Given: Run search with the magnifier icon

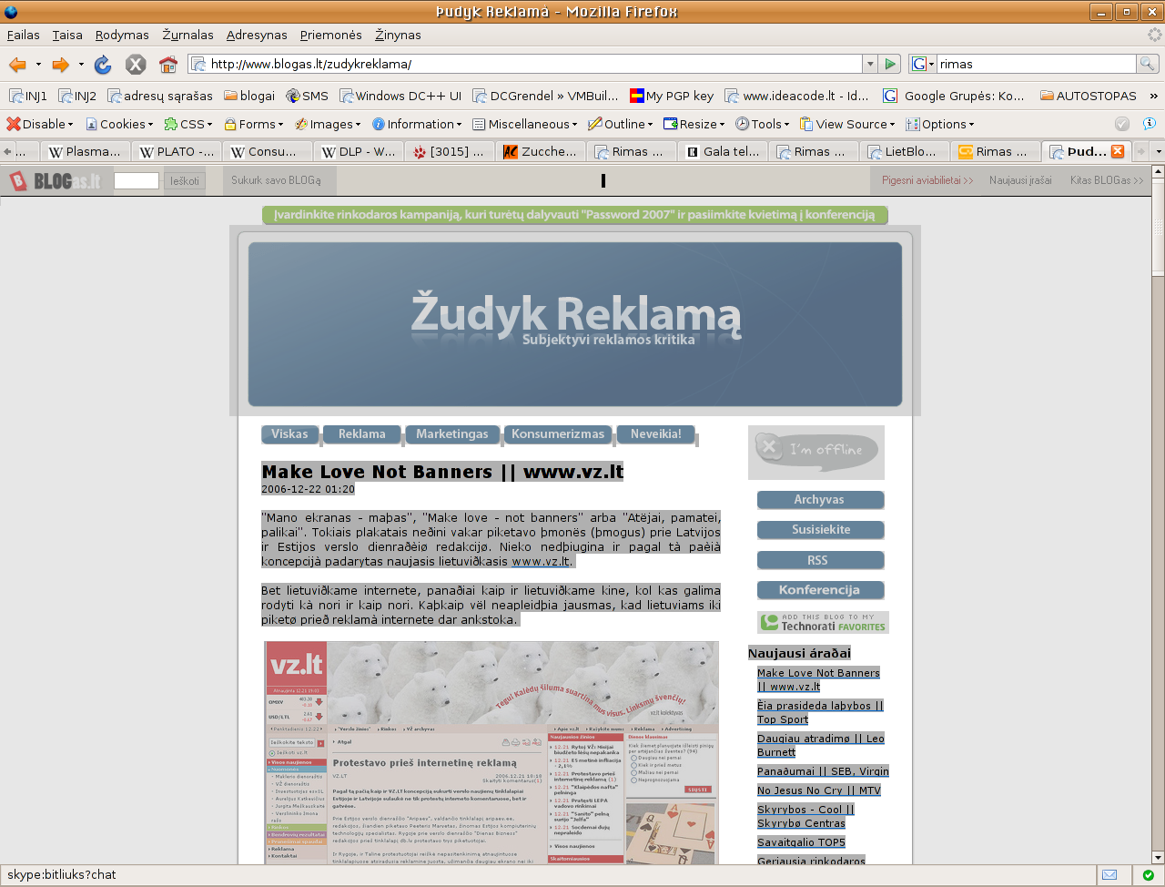Looking at the screenshot, I should 1148,64.
